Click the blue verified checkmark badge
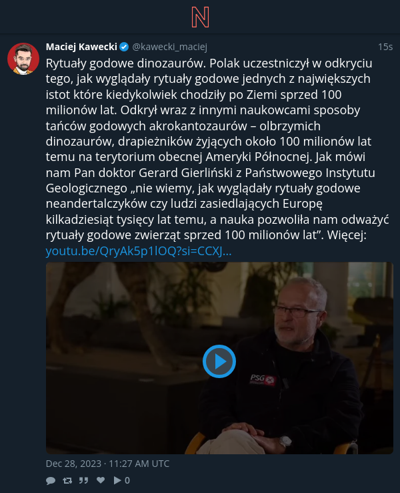The width and height of the screenshot is (400, 493). tap(124, 47)
